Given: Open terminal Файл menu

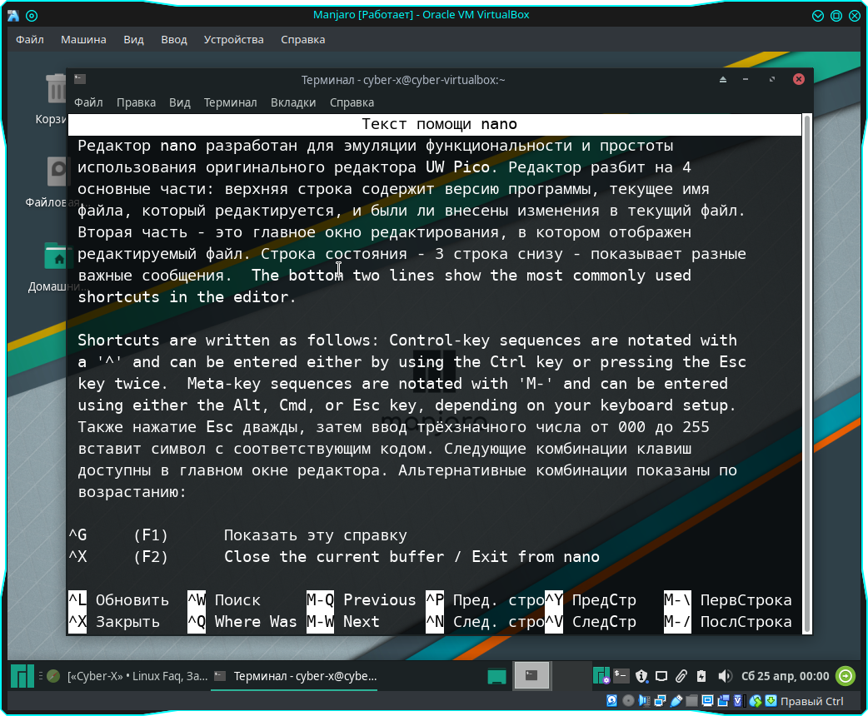Looking at the screenshot, I should [x=88, y=102].
